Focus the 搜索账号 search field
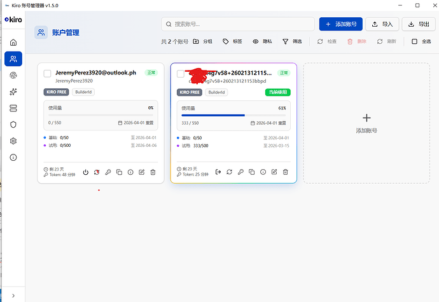 pyautogui.click(x=238, y=24)
